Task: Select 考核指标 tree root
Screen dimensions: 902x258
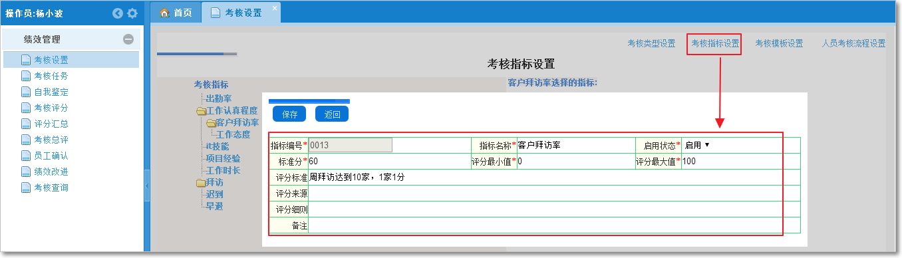Action: (211, 84)
